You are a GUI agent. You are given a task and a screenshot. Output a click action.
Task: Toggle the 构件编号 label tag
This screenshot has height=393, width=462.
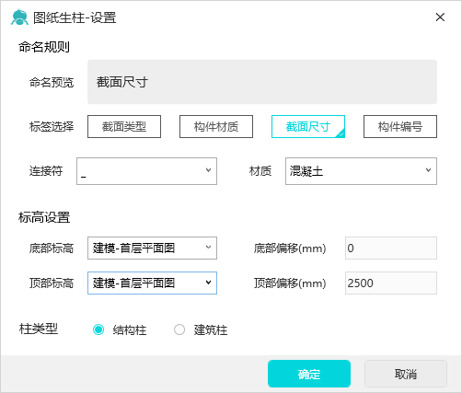(400, 126)
